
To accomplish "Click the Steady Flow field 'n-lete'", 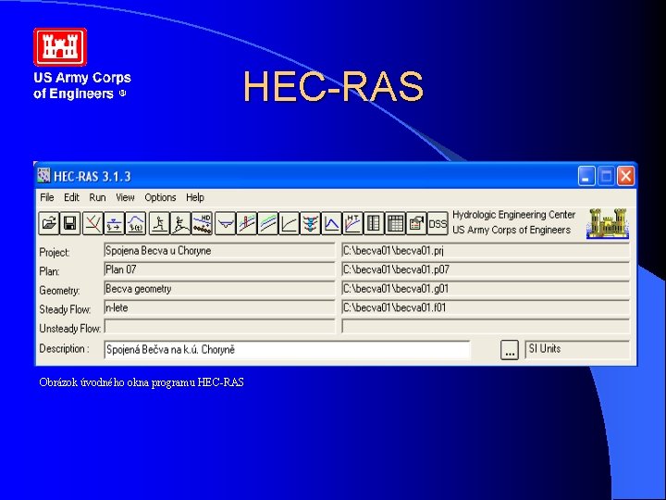I will point(219,308).
